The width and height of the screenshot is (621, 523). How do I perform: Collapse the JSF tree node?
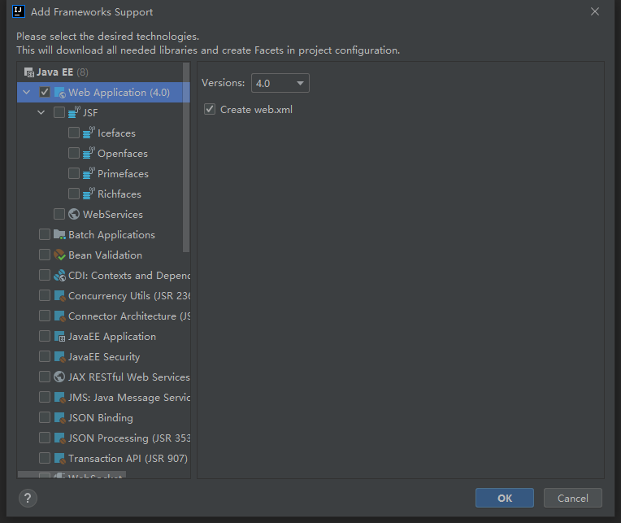[41, 112]
